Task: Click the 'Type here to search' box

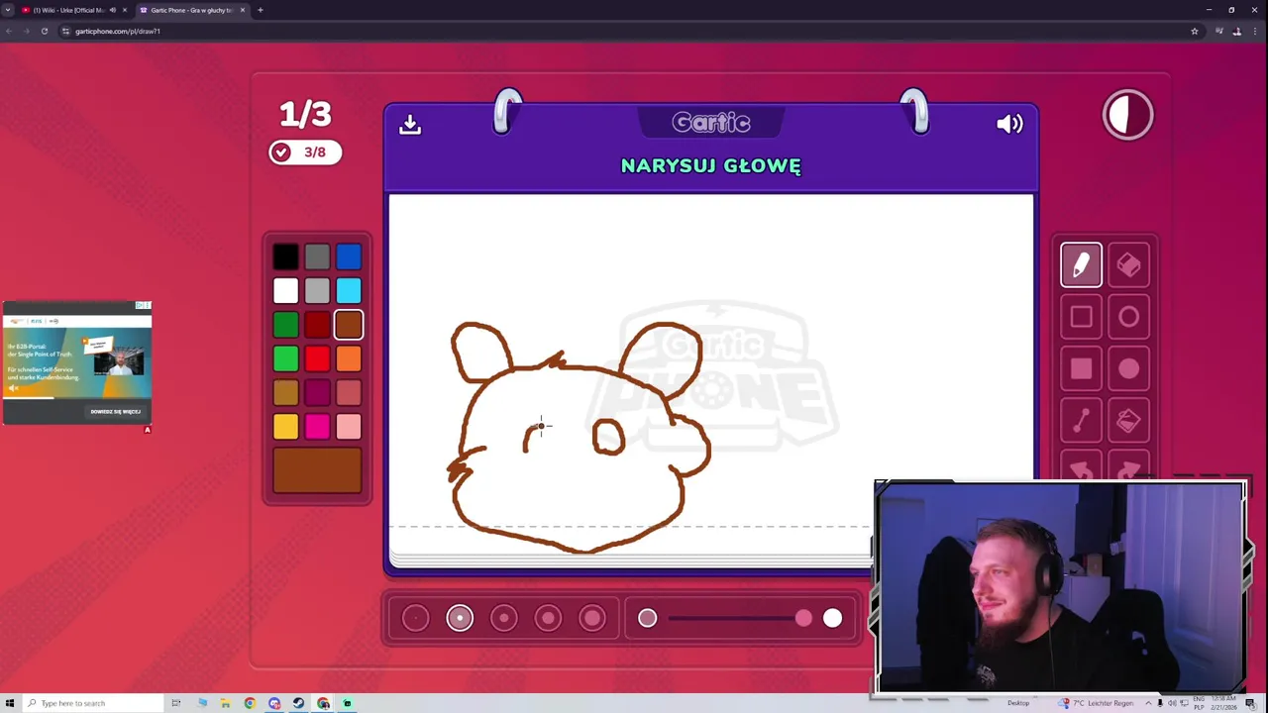Action: [92, 703]
